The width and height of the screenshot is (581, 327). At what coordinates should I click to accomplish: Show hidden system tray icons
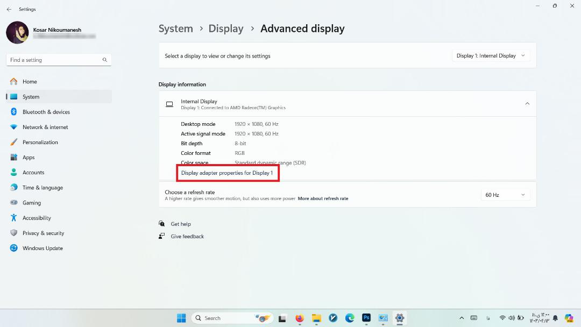click(x=462, y=318)
